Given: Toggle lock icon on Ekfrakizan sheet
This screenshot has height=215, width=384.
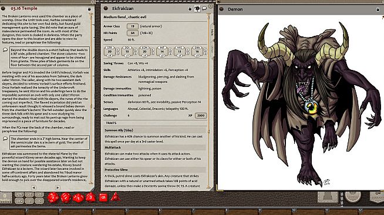Looking at the screenshot, I should 190,9.
